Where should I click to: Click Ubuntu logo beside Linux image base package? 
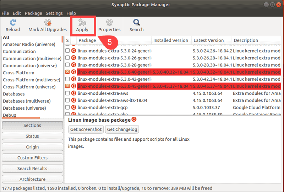click(x=134, y=119)
